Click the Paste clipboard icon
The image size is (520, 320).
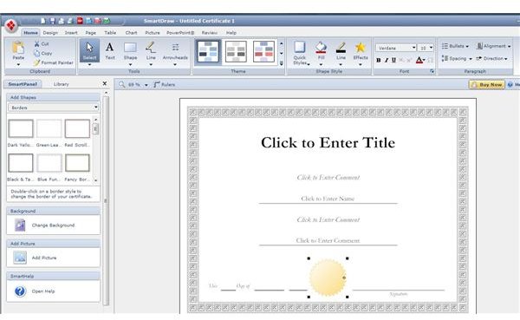18,50
